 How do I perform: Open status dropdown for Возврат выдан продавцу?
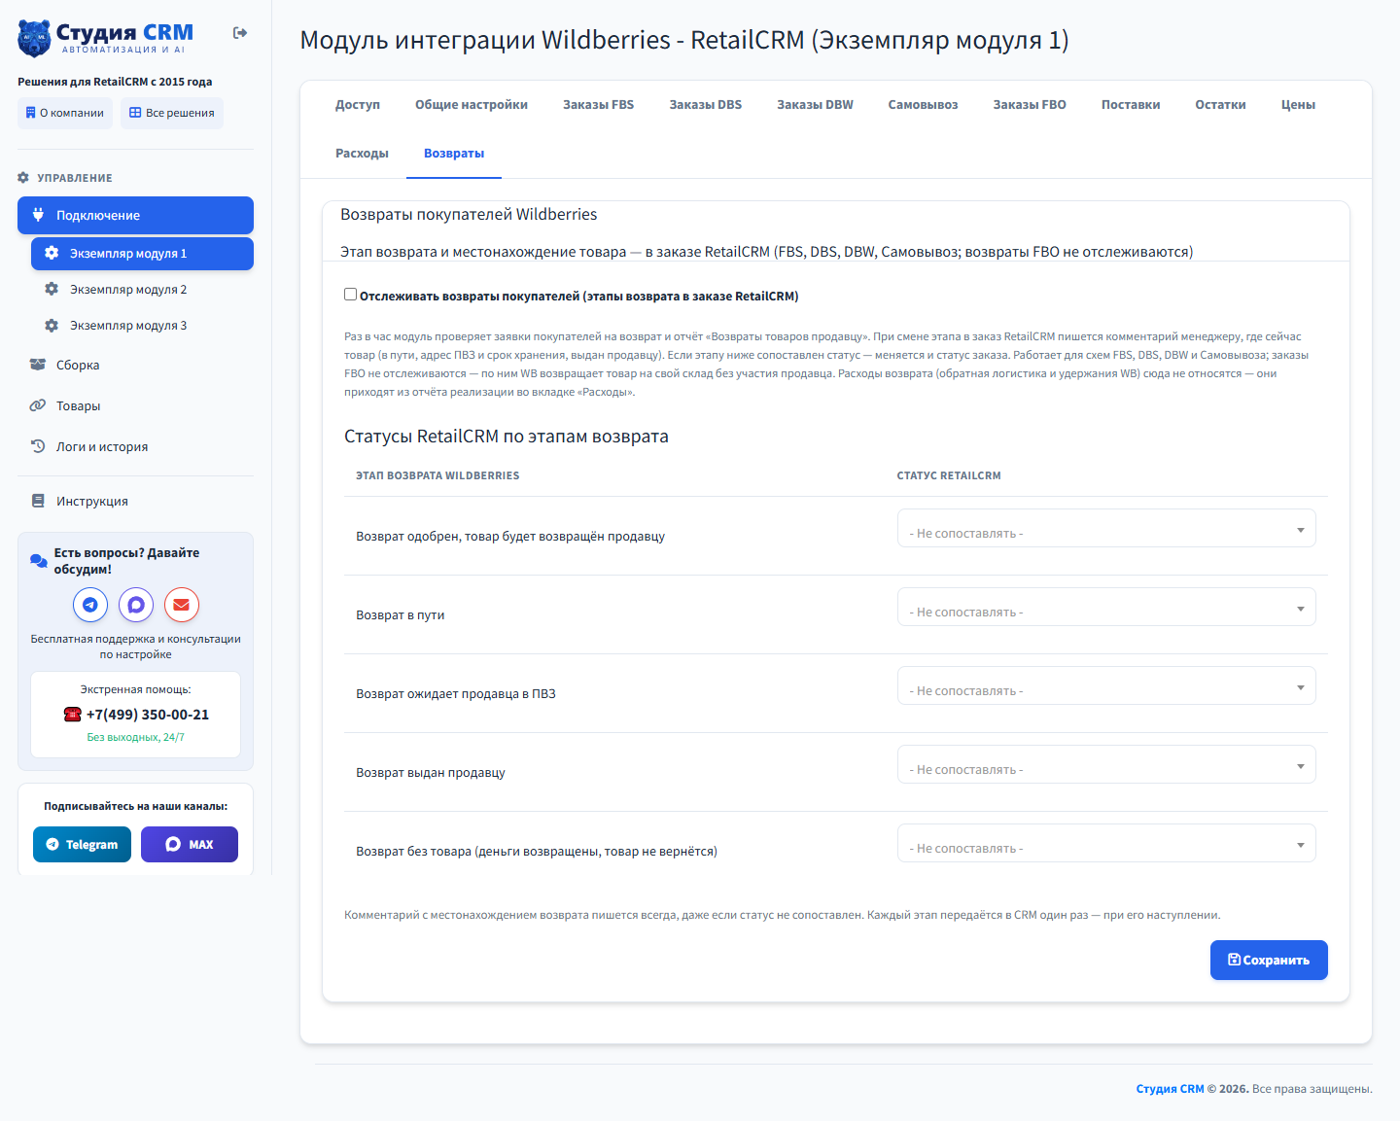[1106, 764]
